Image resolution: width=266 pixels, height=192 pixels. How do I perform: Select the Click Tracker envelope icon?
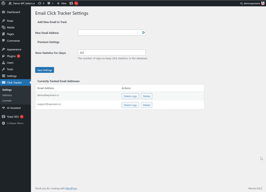(x=4, y=82)
